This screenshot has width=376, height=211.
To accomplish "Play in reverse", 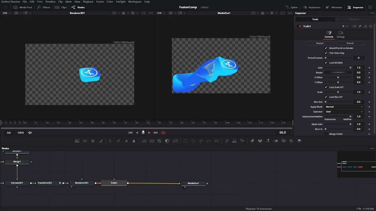I will point(137,133).
